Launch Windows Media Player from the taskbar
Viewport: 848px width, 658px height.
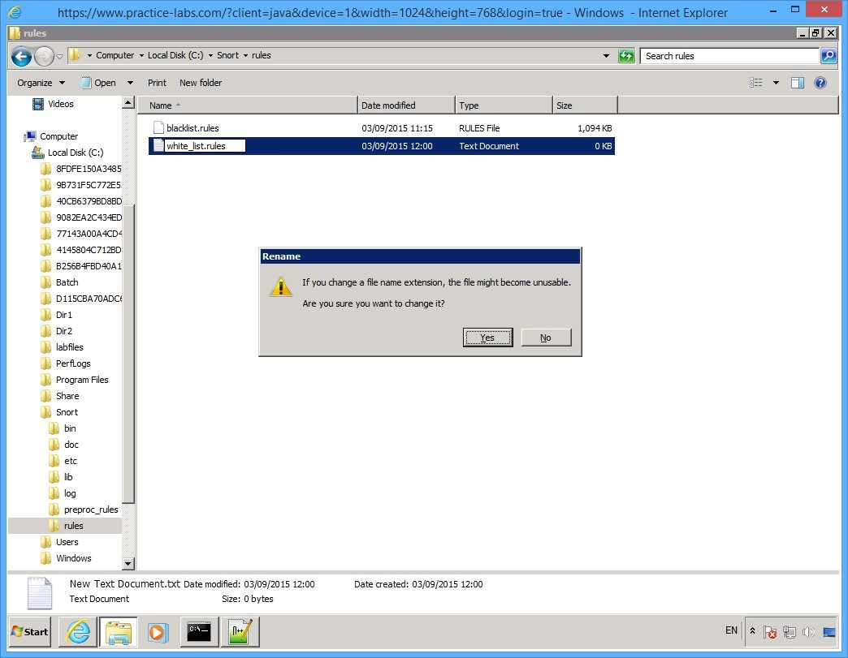point(159,631)
